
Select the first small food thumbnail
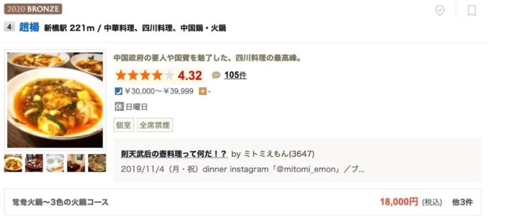tap(13, 163)
